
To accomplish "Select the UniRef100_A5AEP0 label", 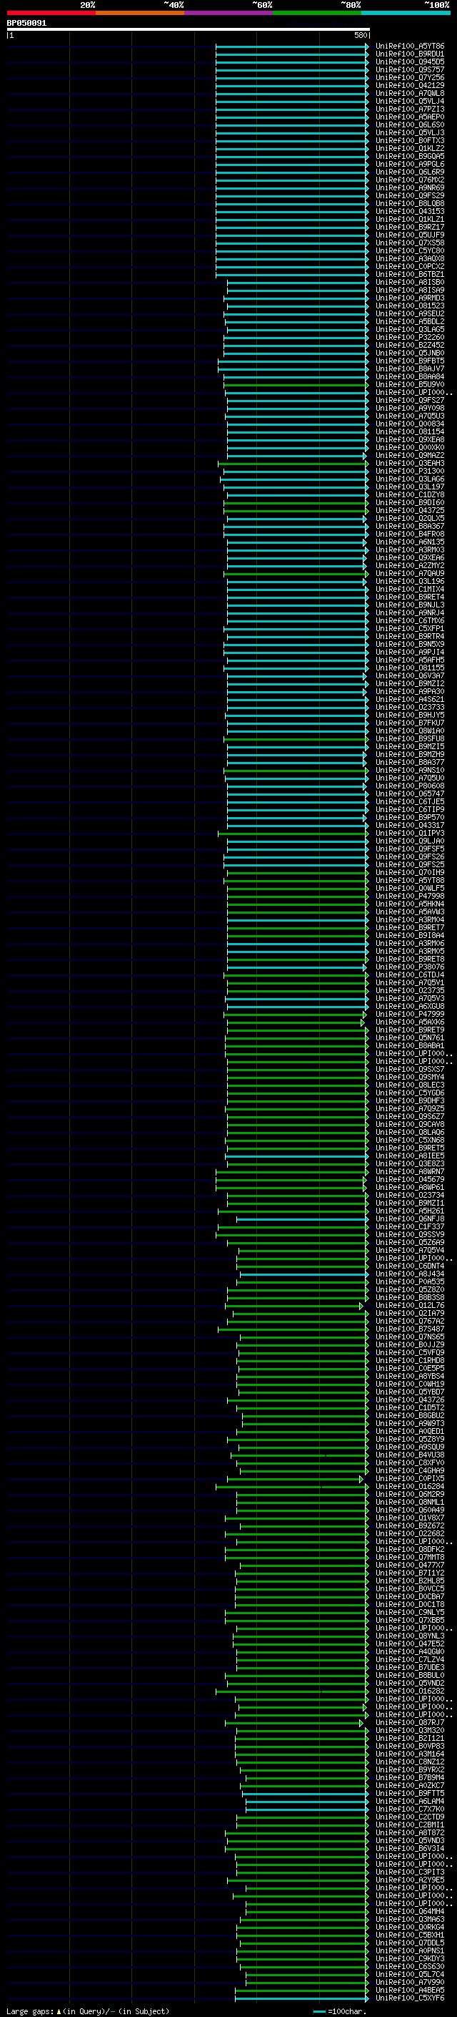I will point(410,117).
